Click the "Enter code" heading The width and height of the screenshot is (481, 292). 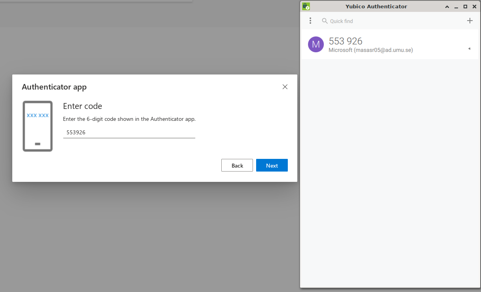(82, 106)
